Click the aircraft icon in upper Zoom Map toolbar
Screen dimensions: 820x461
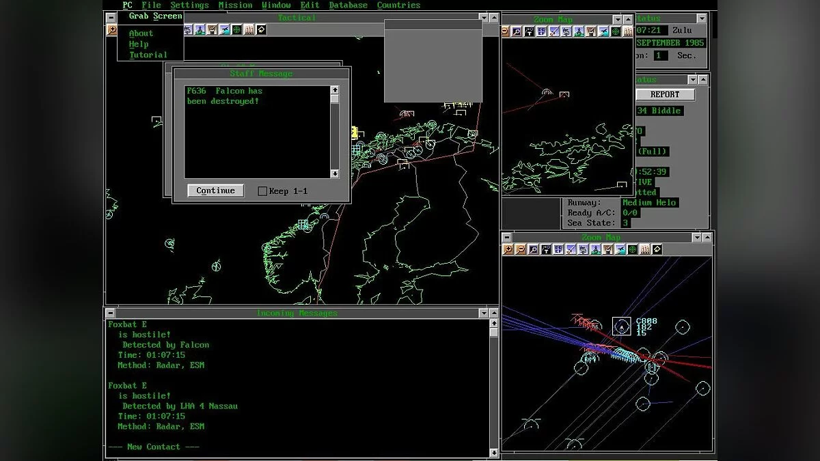tap(603, 31)
